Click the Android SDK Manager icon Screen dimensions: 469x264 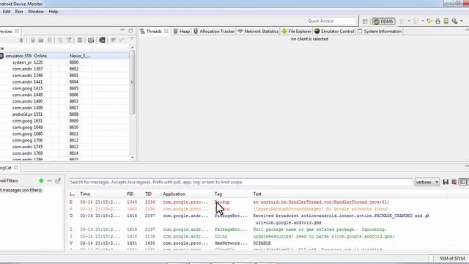(438, 21)
